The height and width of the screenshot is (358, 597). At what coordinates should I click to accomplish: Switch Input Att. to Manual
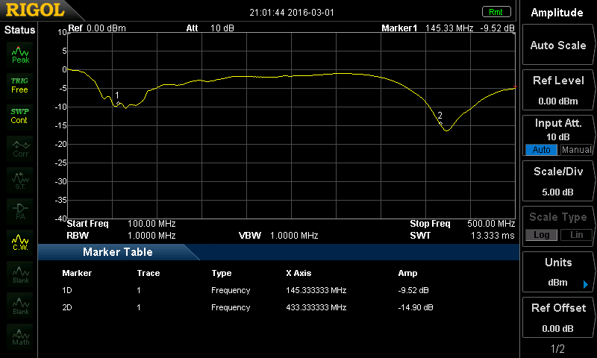576,150
